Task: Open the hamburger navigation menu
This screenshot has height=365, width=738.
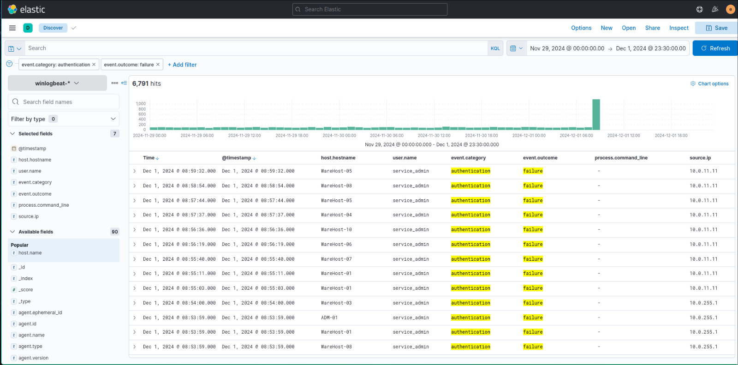Action: tap(12, 28)
